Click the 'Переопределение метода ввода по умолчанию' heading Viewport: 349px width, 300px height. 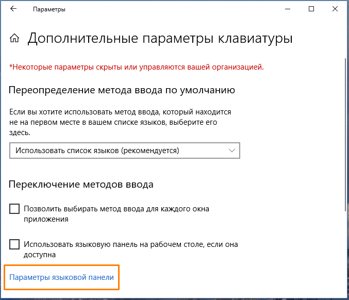[x=122, y=90]
